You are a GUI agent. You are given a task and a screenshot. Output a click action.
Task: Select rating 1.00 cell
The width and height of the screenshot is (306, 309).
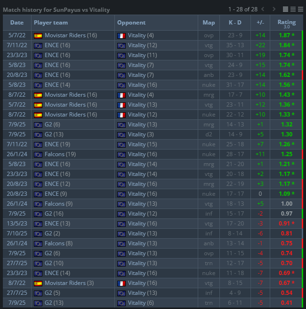pyautogui.click(x=287, y=204)
